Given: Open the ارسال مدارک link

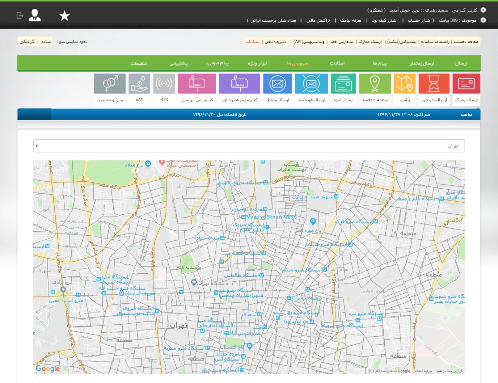Looking at the screenshot, I should 370,42.
